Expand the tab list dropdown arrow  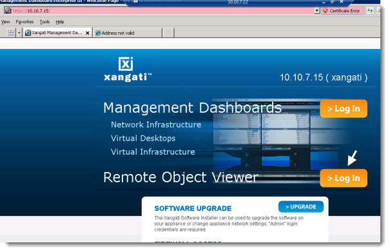coord(19,33)
